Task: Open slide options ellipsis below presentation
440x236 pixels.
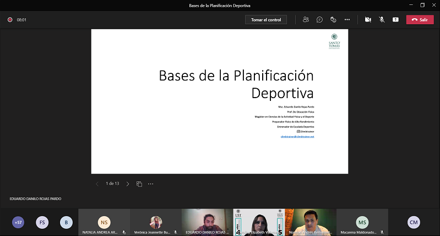Action: click(151, 184)
